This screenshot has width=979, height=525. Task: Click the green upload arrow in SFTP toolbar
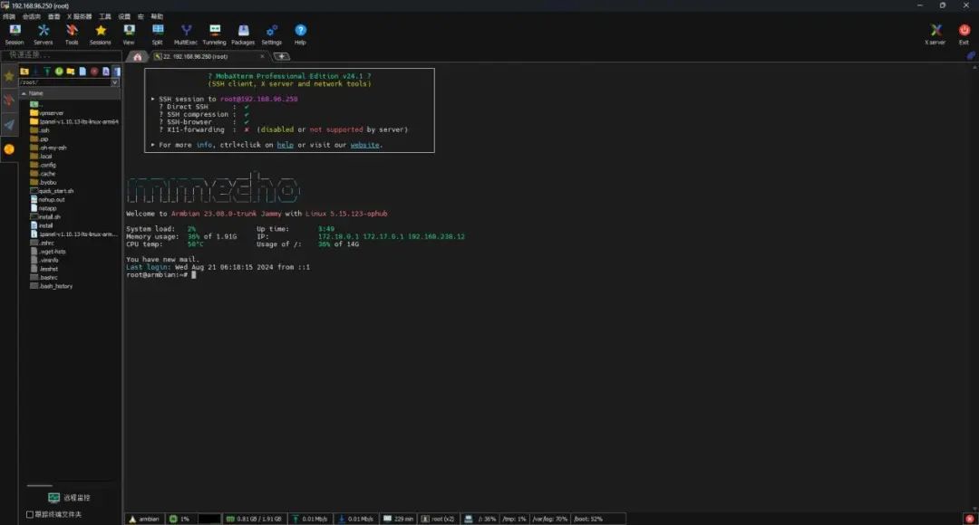[x=47, y=72]
